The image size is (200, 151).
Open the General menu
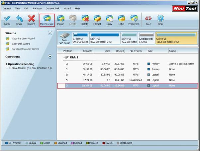pyautogui.click(x=7, y=9)
